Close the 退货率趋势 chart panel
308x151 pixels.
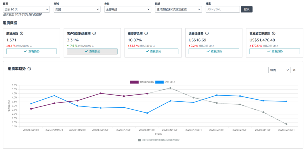pyautogui.click(x=294, y=70)
